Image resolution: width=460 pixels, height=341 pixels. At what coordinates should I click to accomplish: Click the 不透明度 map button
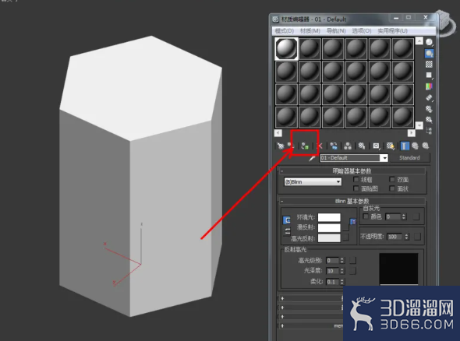(417, 237)
